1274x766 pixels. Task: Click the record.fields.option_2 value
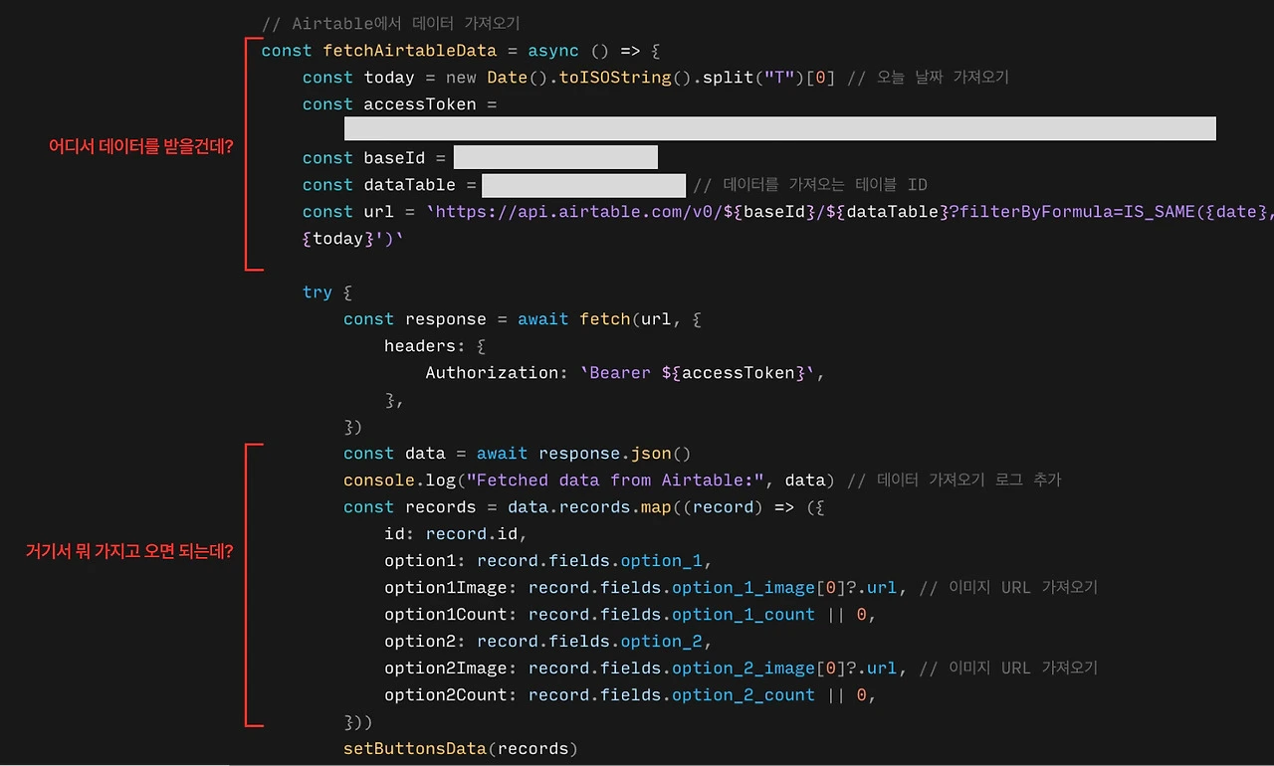click(x=589, y=642)
